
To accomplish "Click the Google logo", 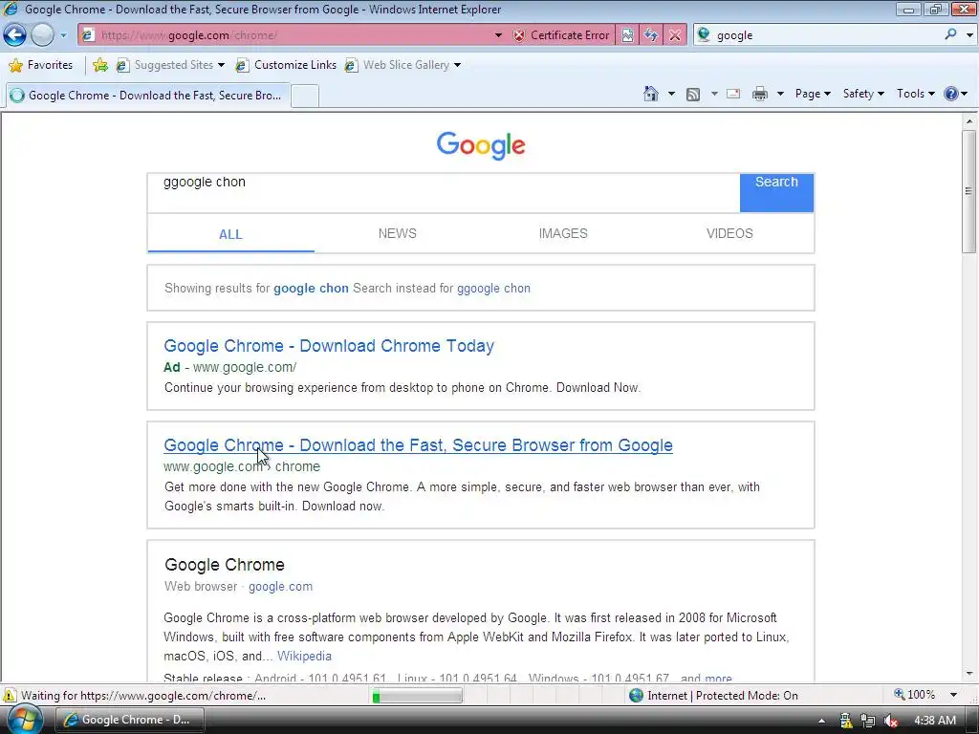I will coord(481,145).
